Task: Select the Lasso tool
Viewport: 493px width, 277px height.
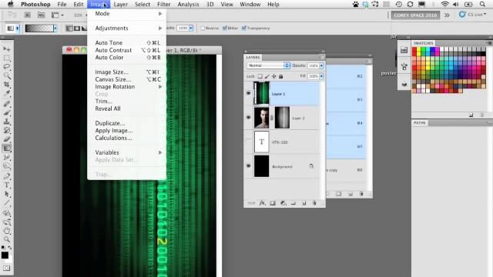Action: coord(7,67)
